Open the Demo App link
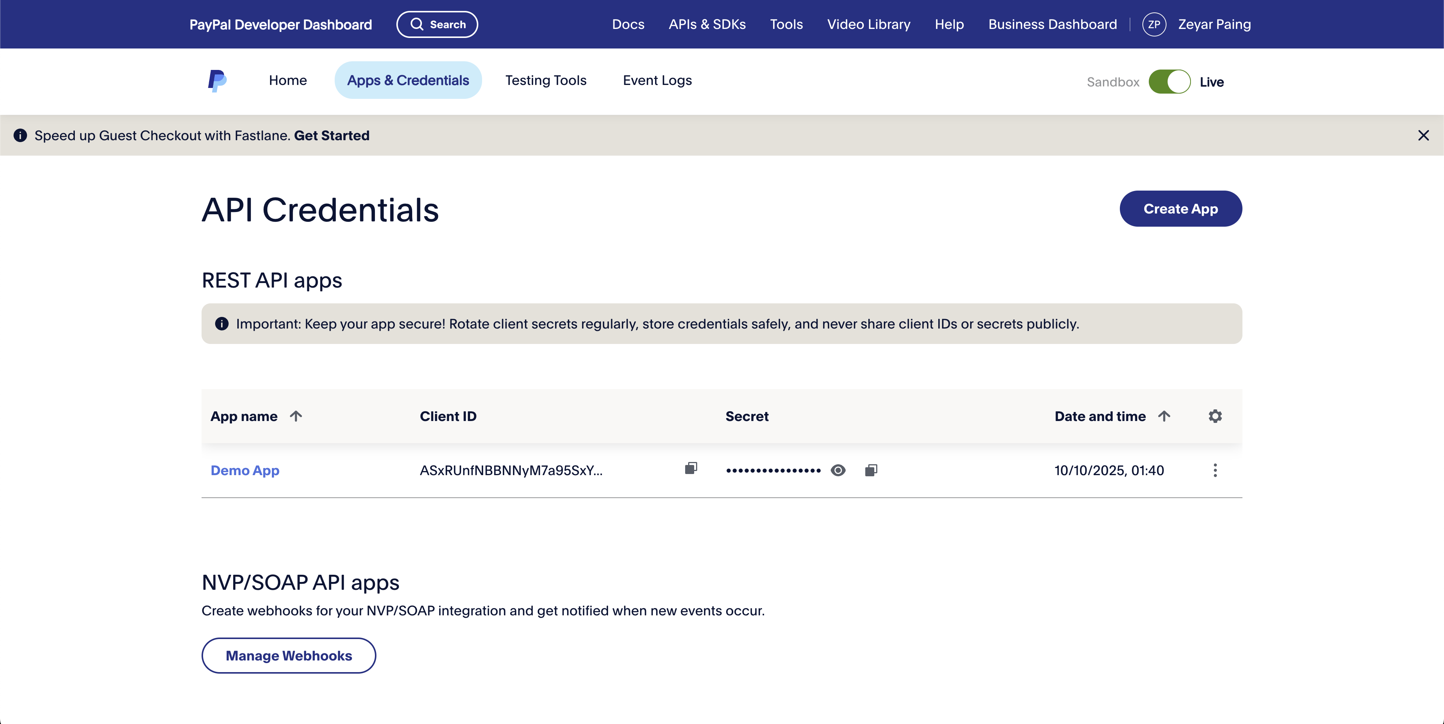Image resolution: width=1444 pixels, height=724 pixels. point(245,470)
